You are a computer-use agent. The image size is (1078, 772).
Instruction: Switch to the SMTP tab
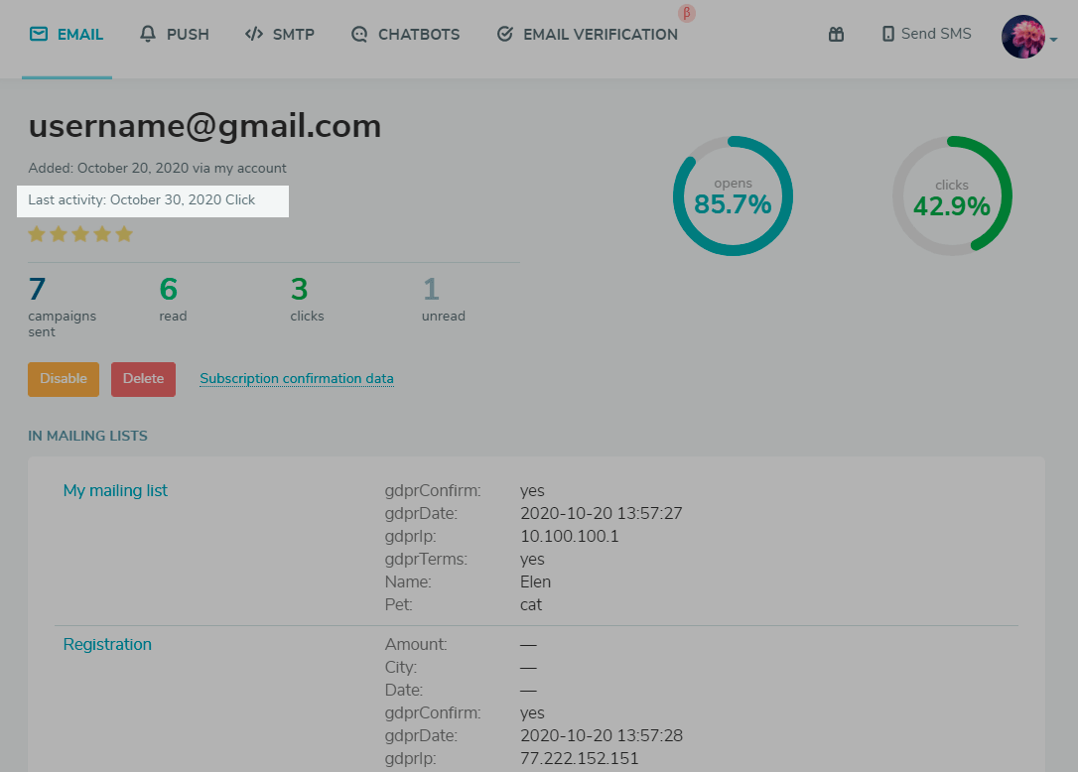point(280,35)
